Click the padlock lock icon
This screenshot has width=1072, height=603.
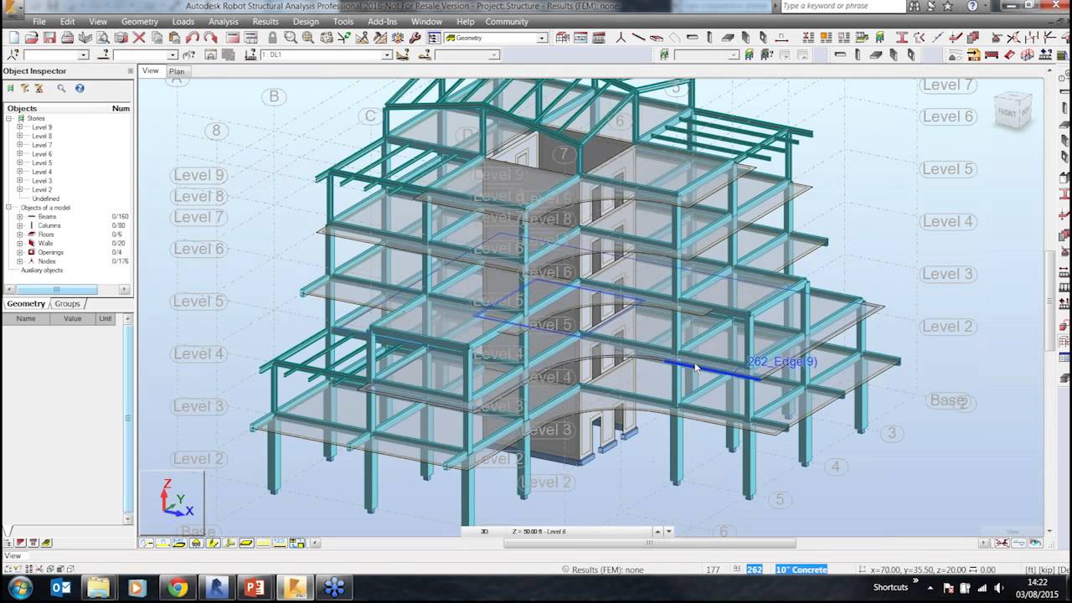point(272,38)
